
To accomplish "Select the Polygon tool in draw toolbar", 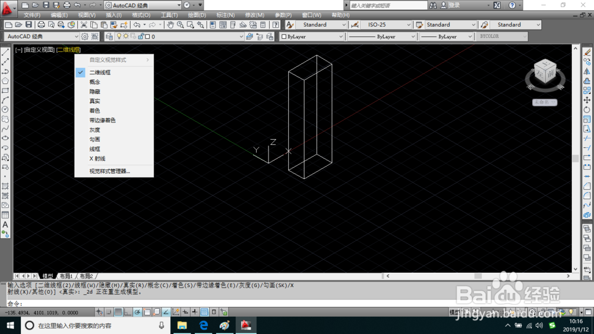I will [x=5, y=81].
